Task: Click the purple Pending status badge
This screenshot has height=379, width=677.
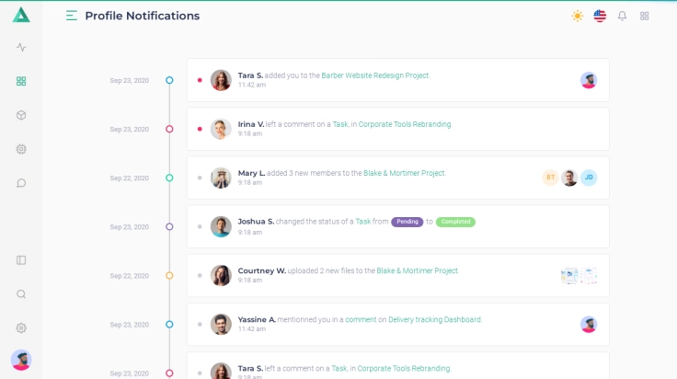Action: (x=407, y=222)
